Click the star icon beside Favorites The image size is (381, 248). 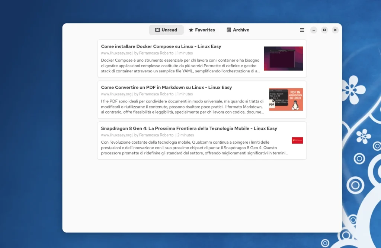[191, 30]
